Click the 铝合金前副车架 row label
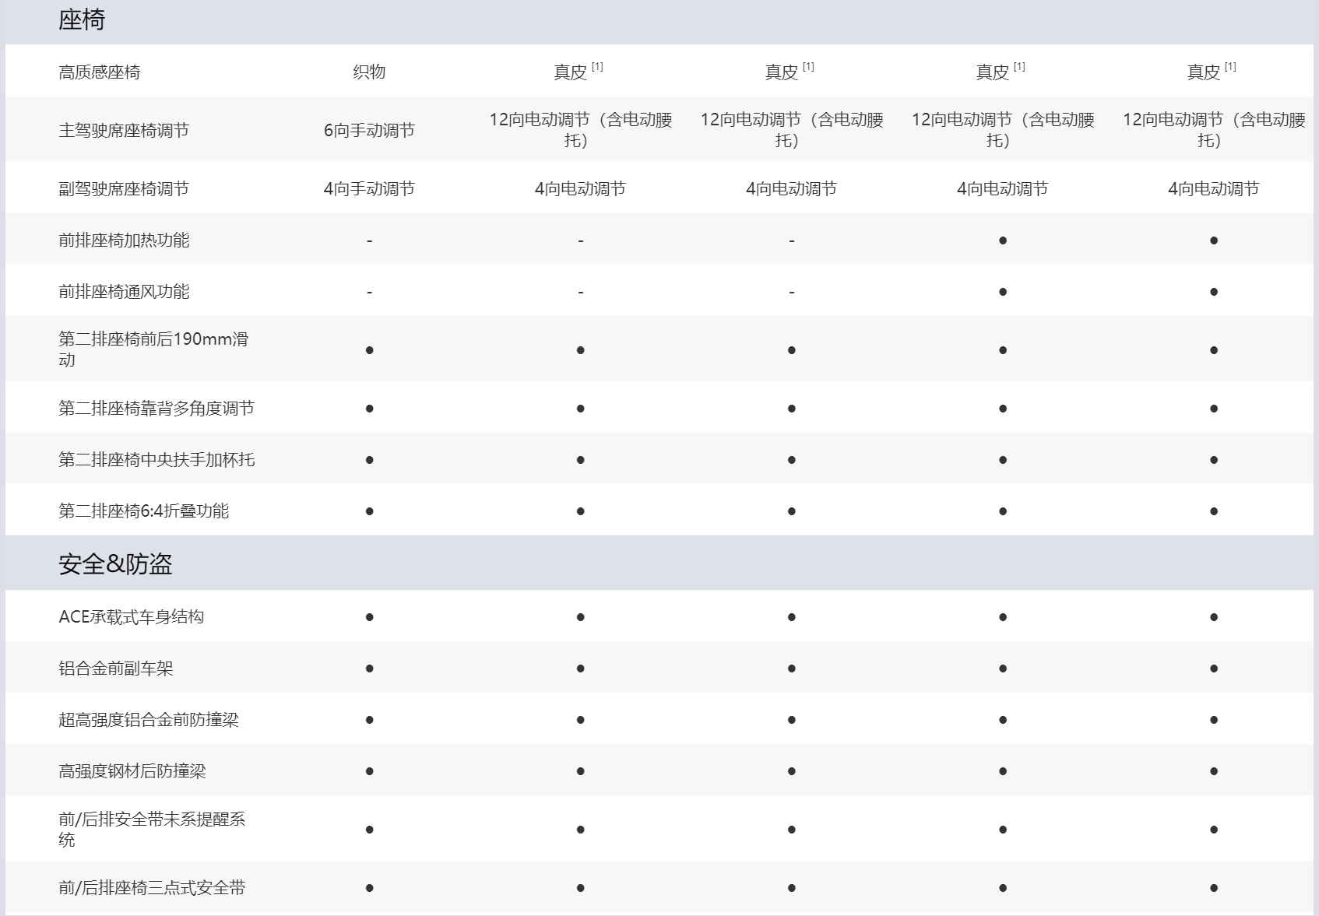The height and width of the screenshot is (916, 1319). tap(116, 668)
